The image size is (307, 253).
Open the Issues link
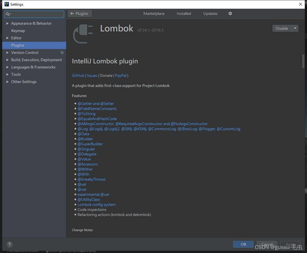pyautogui.click(x=92, y=75)
